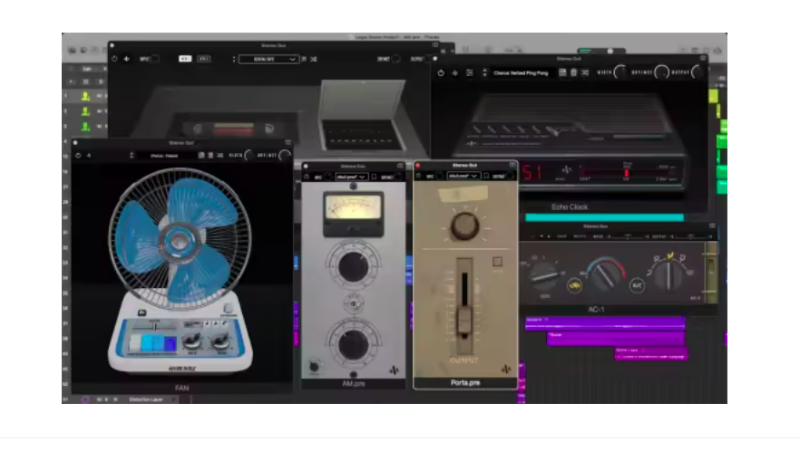Toggle power icon in FAN plugin window
This screenshot has height=451, width=800.
[x=78, y=156]
